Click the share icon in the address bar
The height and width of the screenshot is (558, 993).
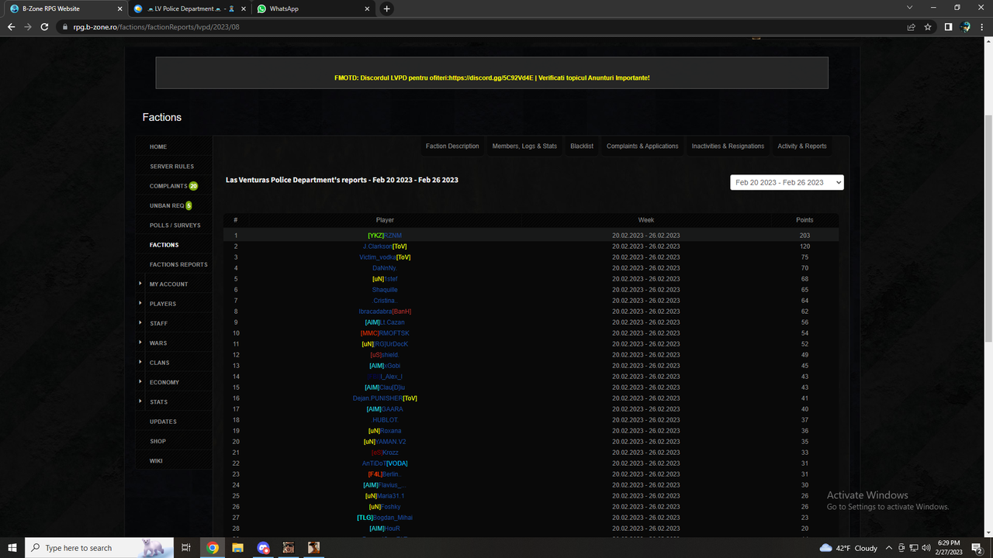909,26
